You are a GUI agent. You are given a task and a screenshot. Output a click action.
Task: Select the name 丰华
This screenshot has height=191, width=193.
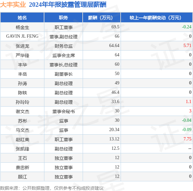[x=23, y=65]
